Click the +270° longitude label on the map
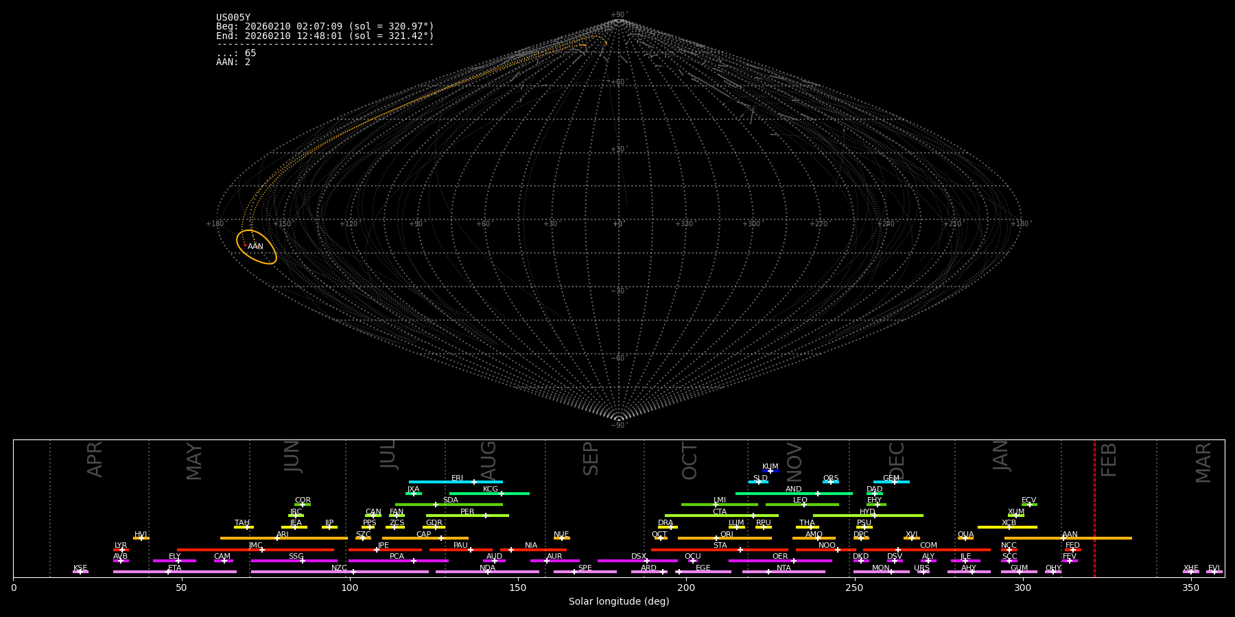The height and width of the screenshot is (617, 1235). click(x=819, y=223)
